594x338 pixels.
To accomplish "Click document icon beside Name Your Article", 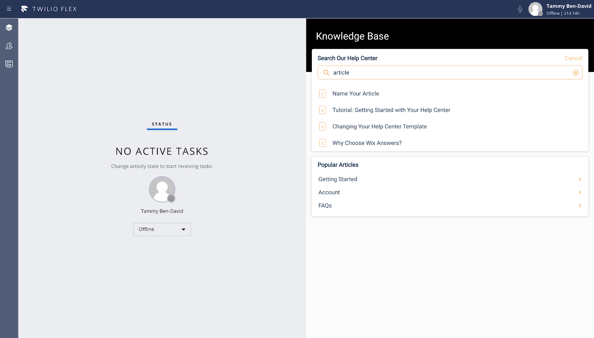I will (323, 93).
